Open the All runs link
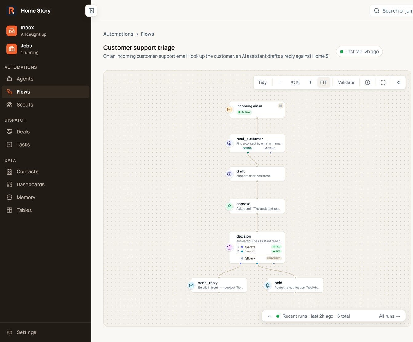The width and height of the screenshot is (413, 342). pos(390,316)
